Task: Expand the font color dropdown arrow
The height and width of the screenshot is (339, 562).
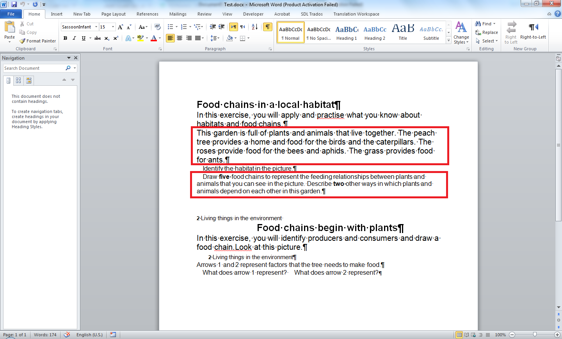Action: (x=160, y=38)
